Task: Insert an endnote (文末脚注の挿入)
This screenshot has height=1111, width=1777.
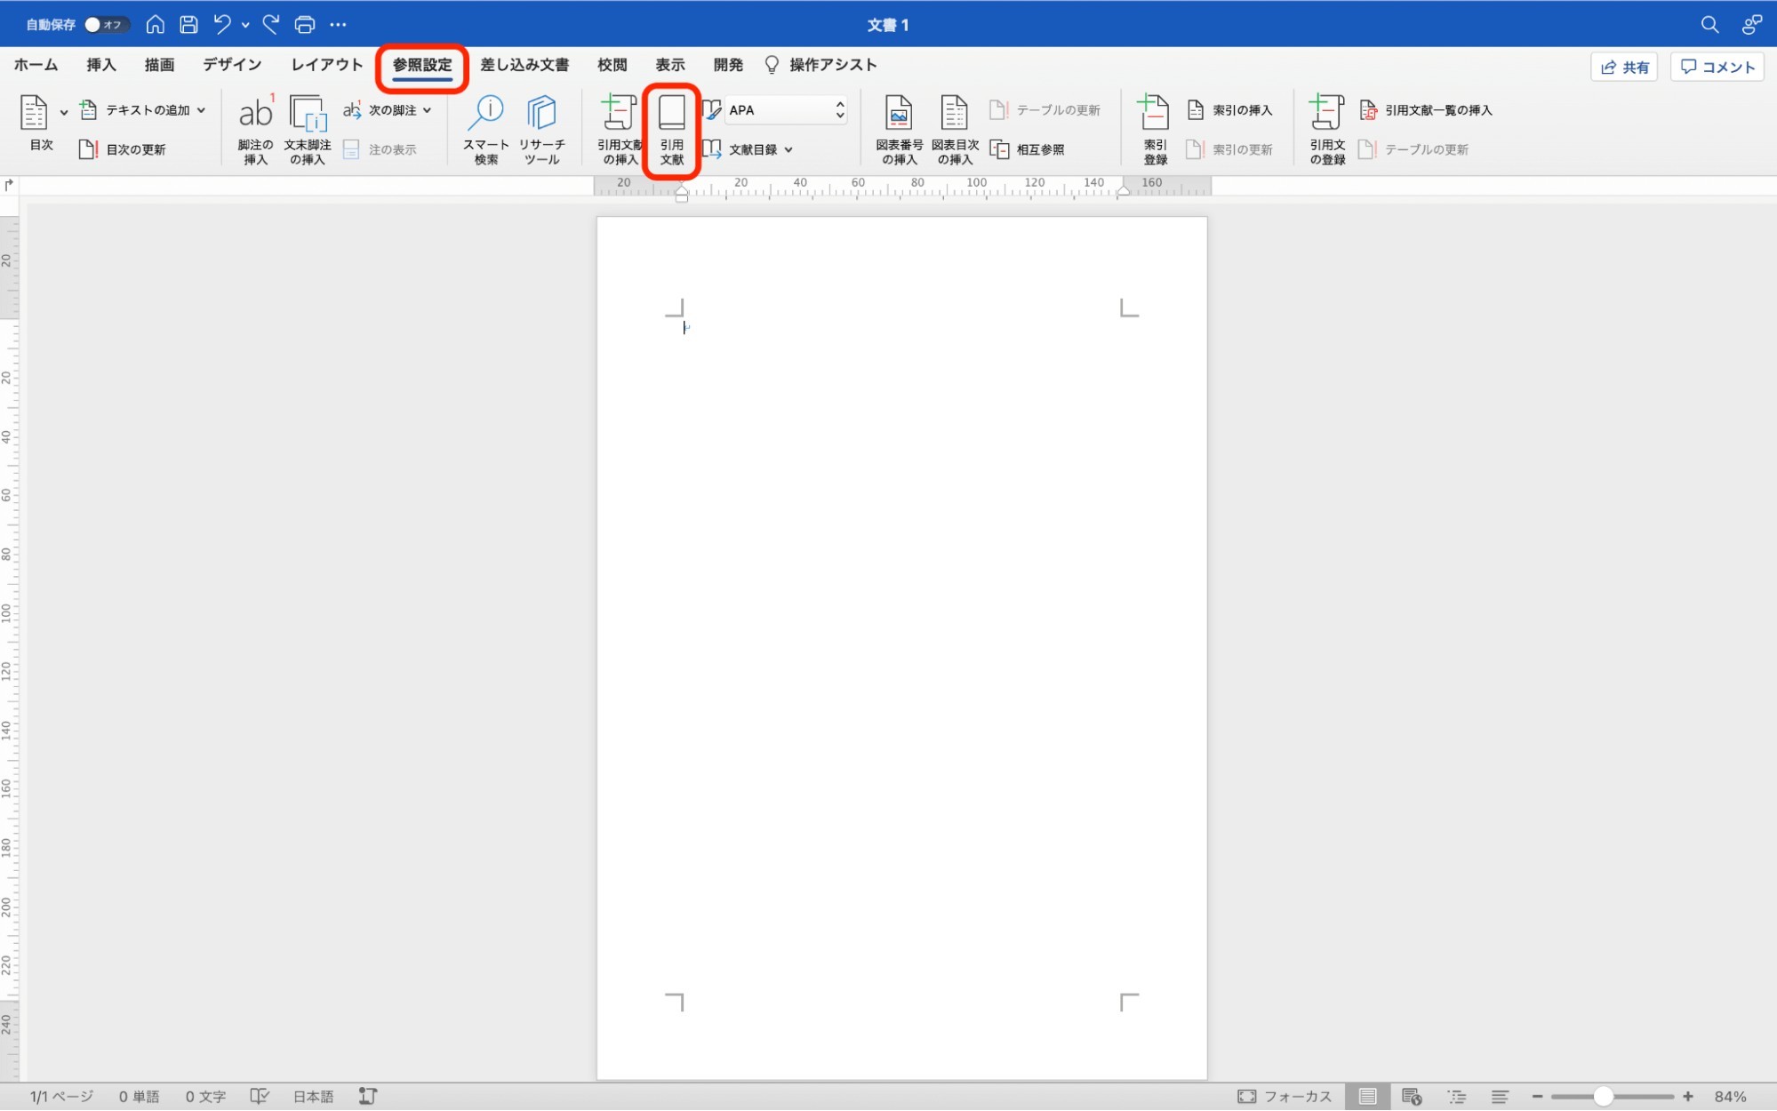Action: coord(308,130)
